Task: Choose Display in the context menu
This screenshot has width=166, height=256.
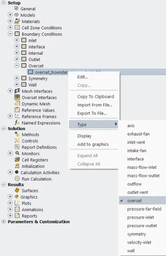Action: point(94,136)
